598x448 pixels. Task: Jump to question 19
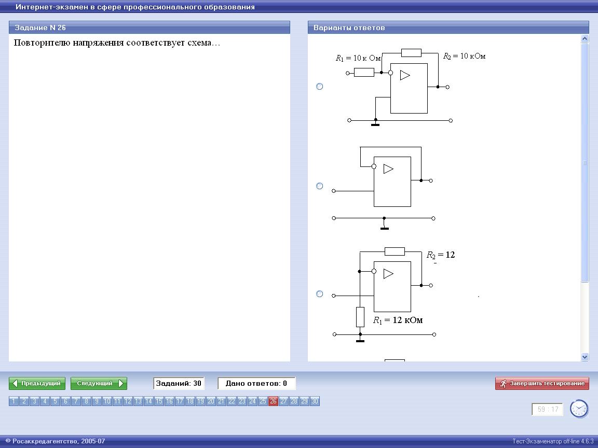click(200, 401)
